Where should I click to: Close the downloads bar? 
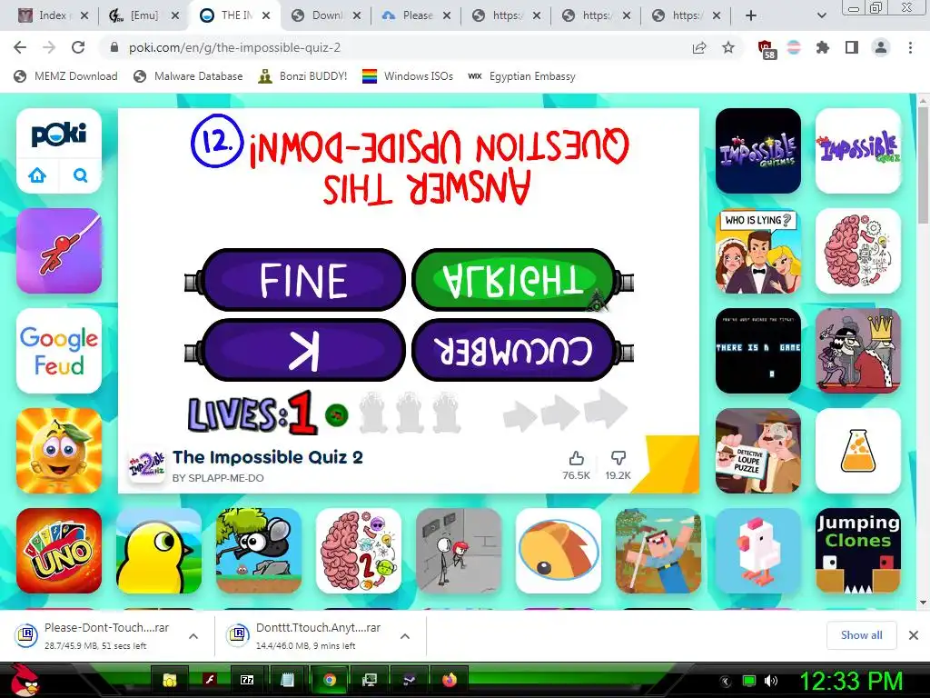tap(914, 635)
